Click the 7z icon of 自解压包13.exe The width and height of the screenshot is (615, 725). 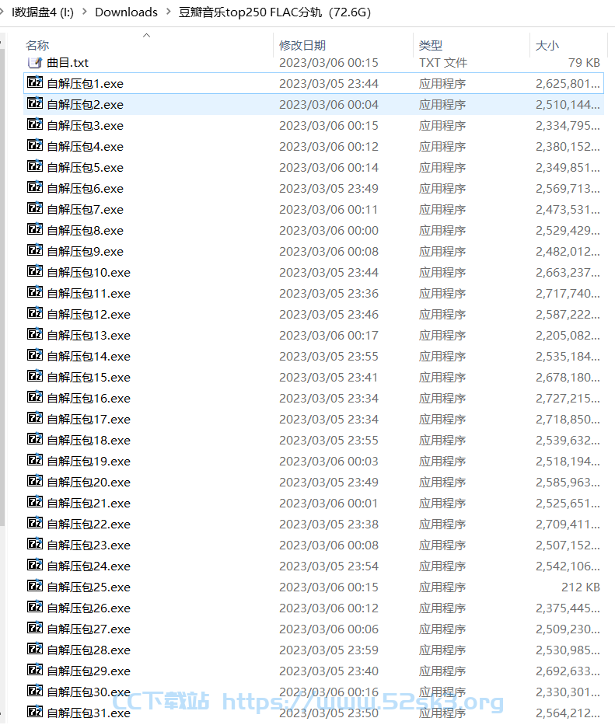[x=35, y=334]
